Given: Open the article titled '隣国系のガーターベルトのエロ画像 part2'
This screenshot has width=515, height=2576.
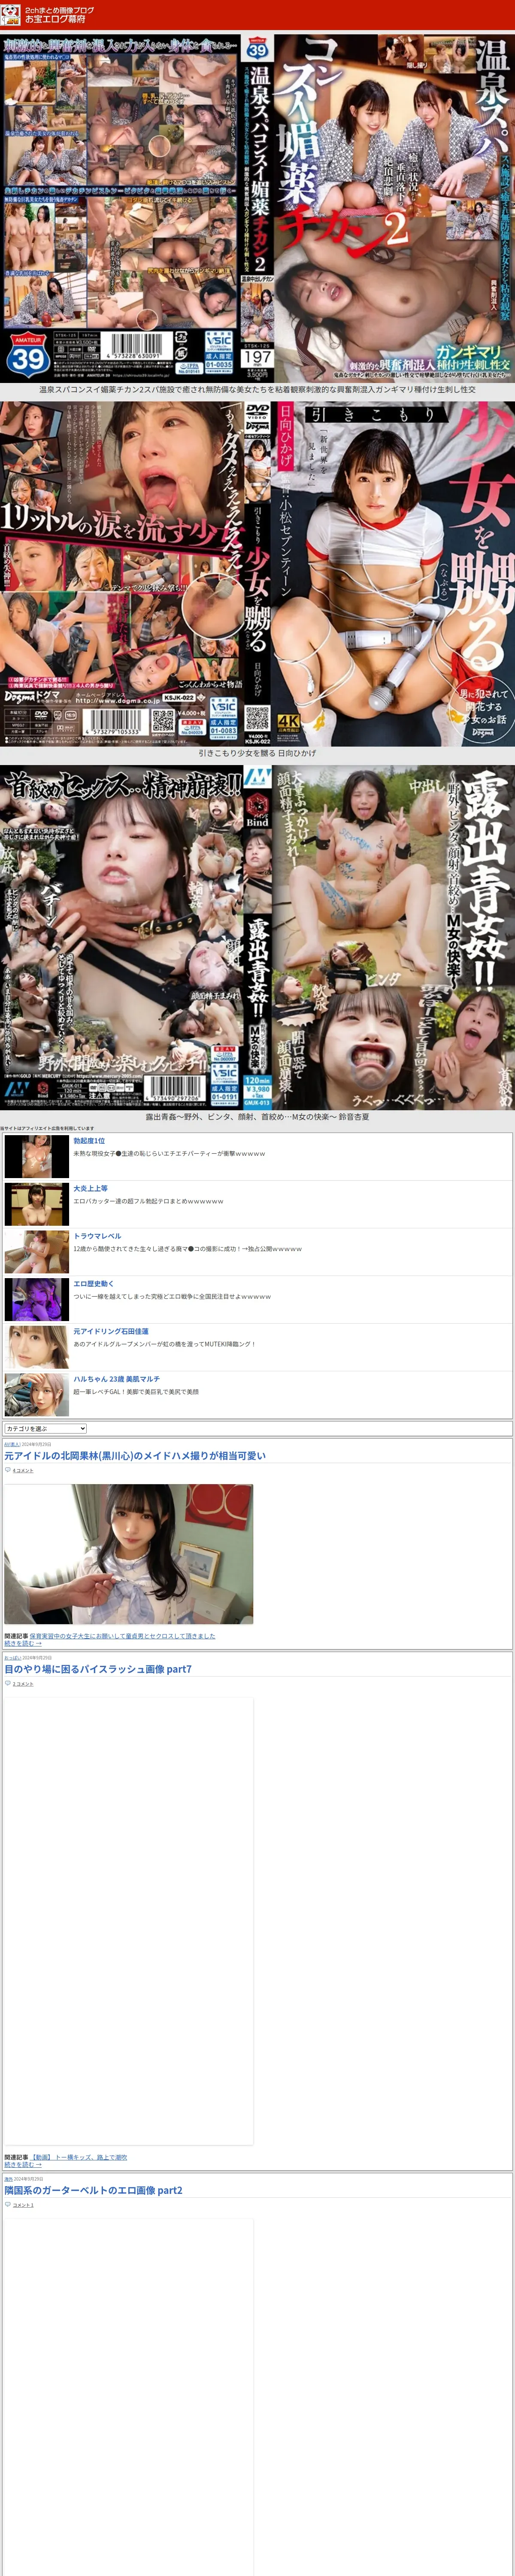Looking at the screenshot, I should click(x=93, y=2190).
